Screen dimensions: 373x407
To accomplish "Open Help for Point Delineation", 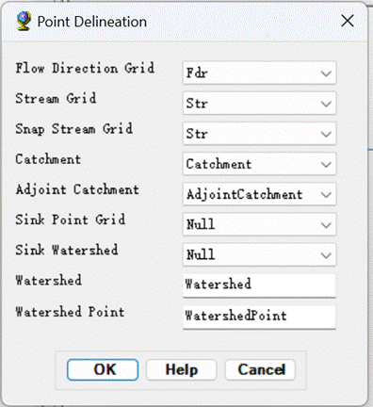I will (182, 369).
